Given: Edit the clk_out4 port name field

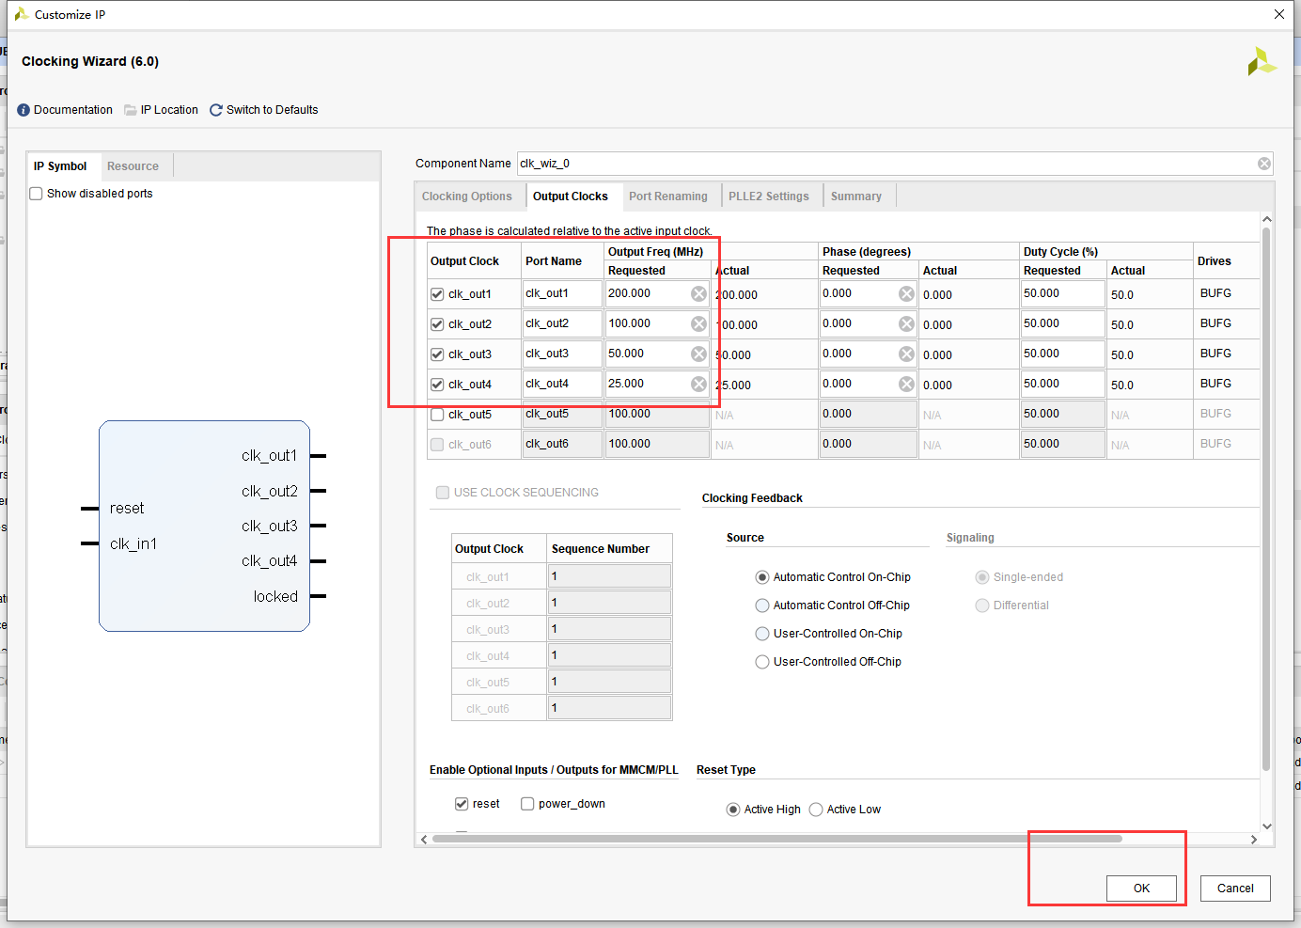Looking at the screenshot, I should [x=562, y=384].
